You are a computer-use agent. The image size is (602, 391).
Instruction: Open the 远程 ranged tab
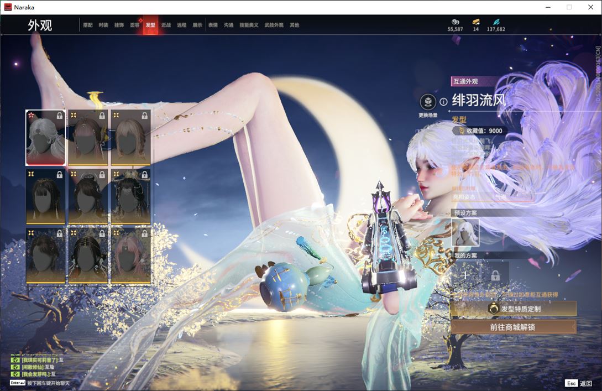(x=182, y=25)
